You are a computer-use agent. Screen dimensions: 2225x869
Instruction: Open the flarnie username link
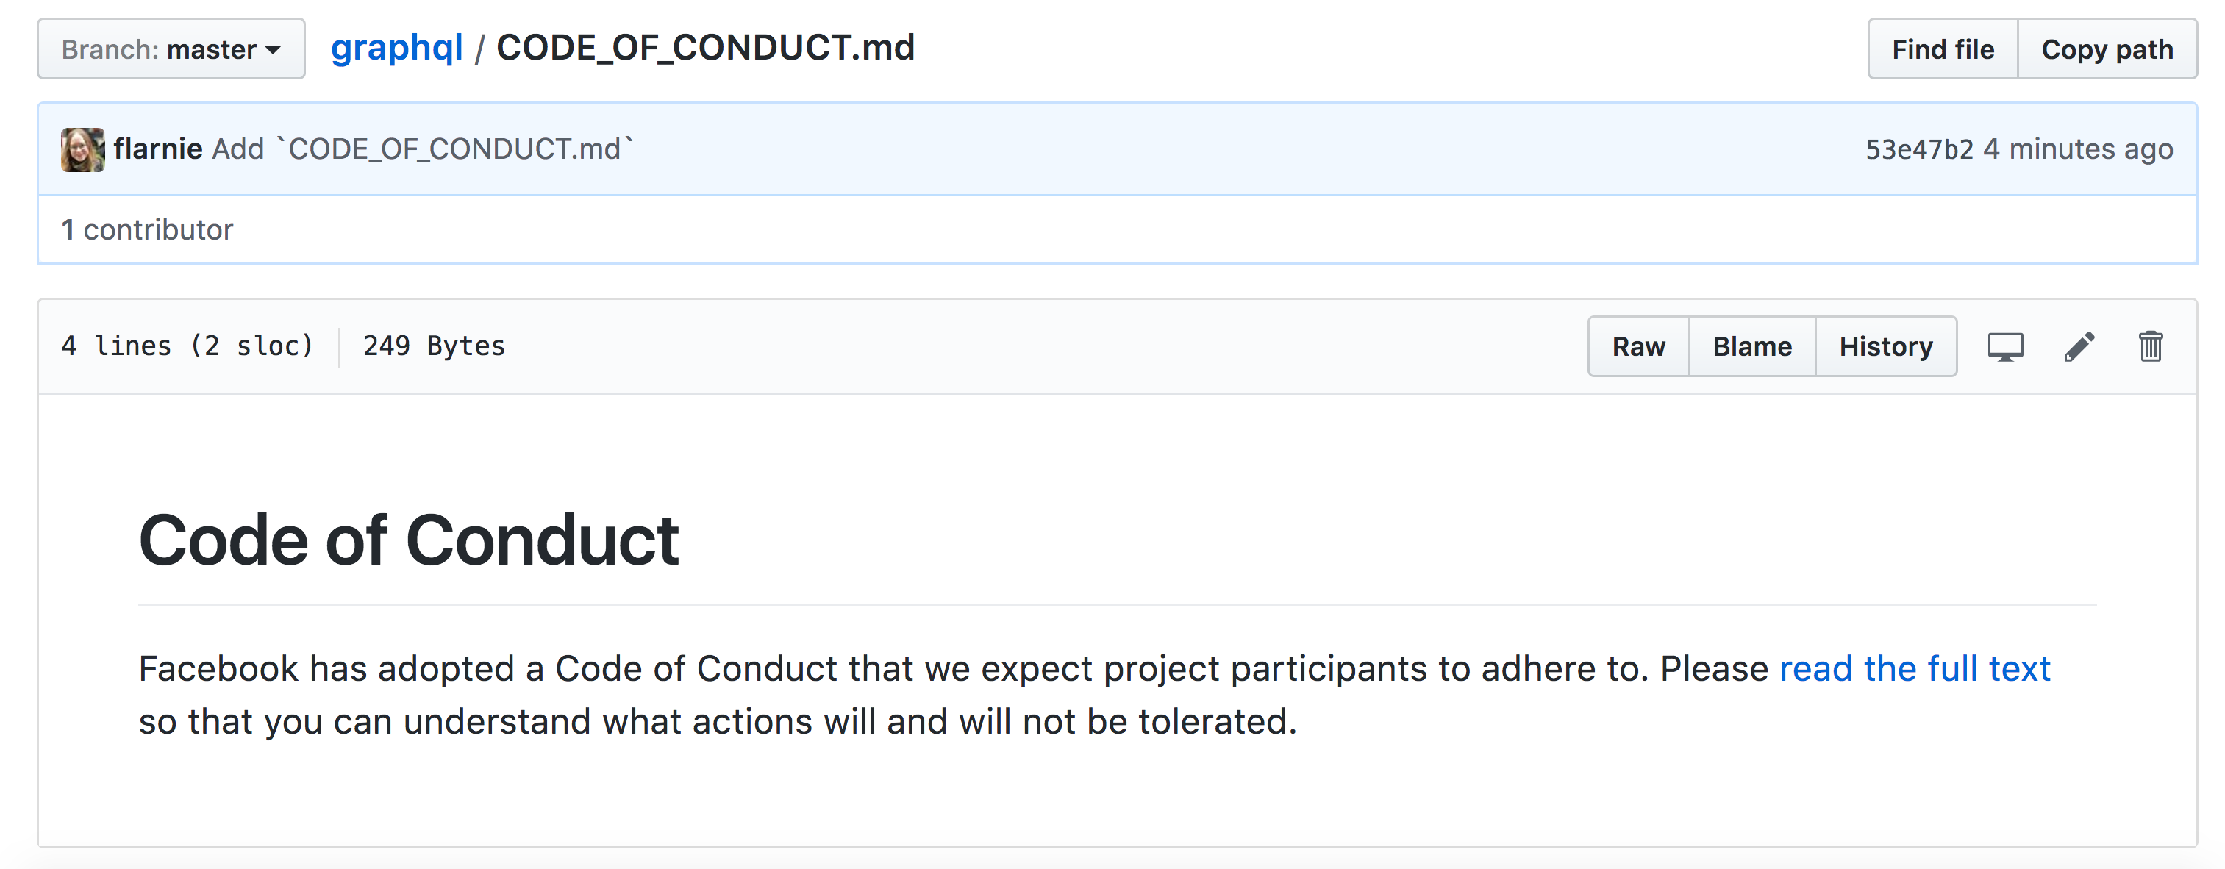[x=158, y=149]
